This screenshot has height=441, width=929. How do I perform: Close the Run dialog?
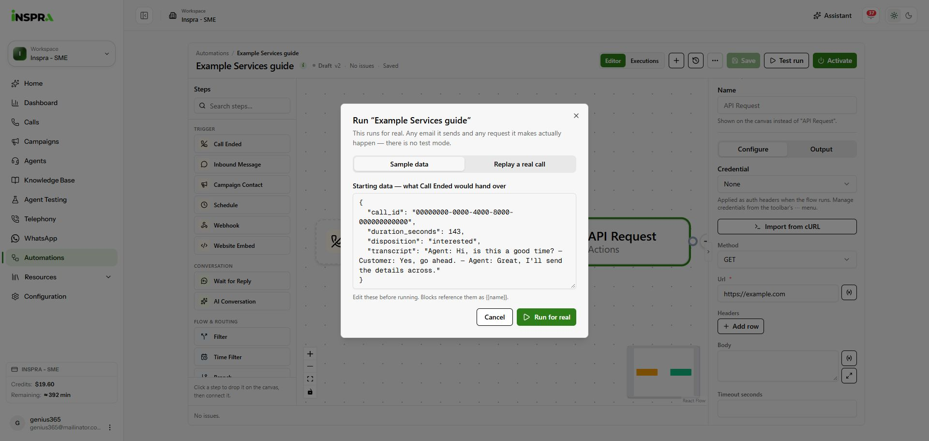pyautogui.click(x=576, y=116)
